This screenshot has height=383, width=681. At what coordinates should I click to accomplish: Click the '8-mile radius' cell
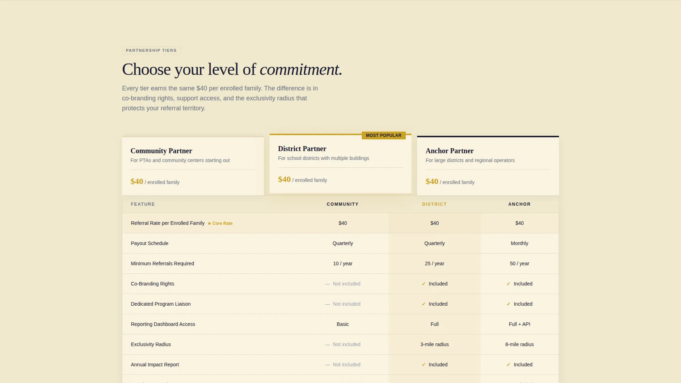pos(520,344)
